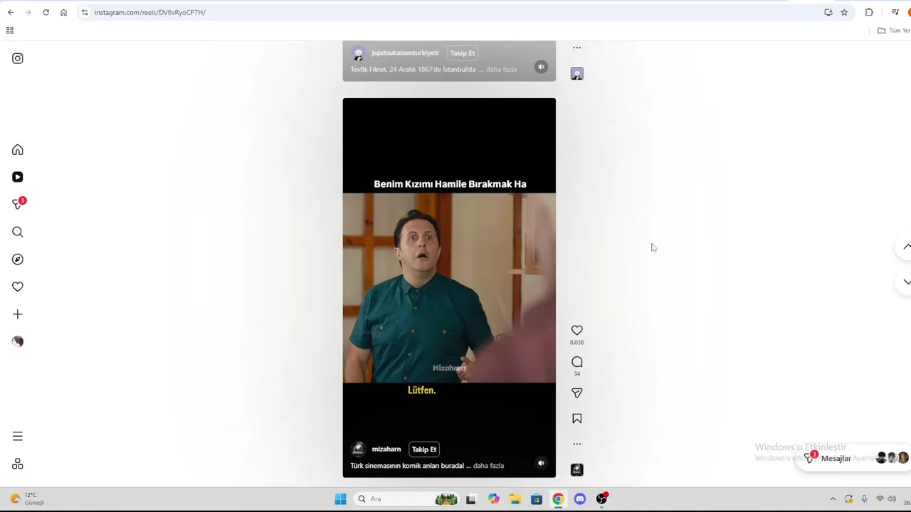Go to previous reel with up chevron
Screen dimensions: 911x512
tap(906, 247)
